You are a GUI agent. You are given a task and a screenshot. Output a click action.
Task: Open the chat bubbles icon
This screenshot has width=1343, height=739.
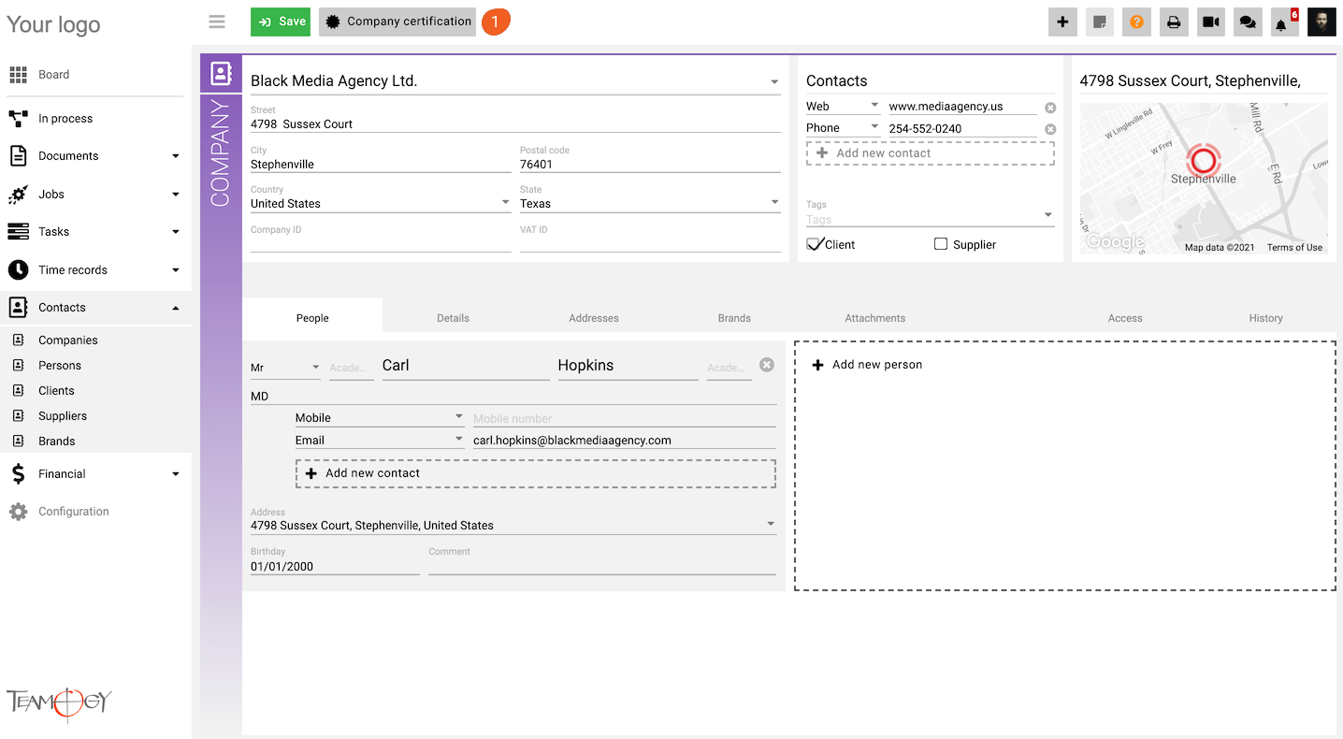[1248, 22]
